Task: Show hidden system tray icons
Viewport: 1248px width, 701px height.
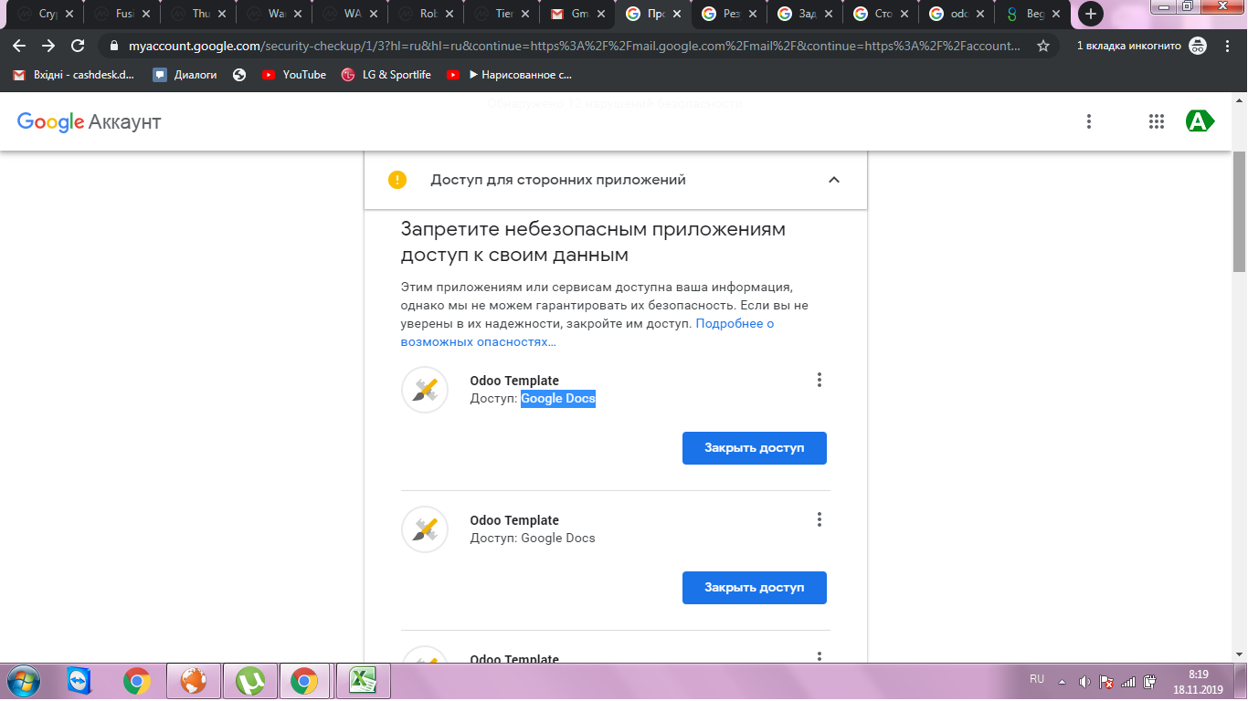Action: click(x=1062, y=681)
